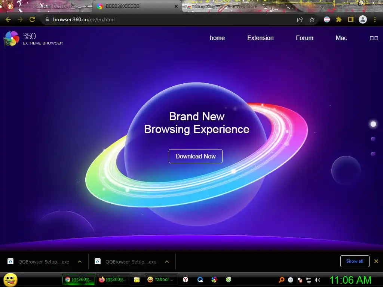Screen dimensions: 383x287
Task: Open the round face tray icon
Action: [x=290, y=280]
